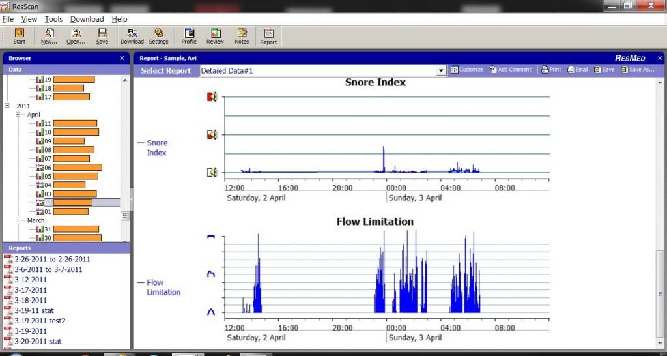Viewport: 667px width, 356px height.
Task: Select the Report toolbar button
Action: (268, 37)
